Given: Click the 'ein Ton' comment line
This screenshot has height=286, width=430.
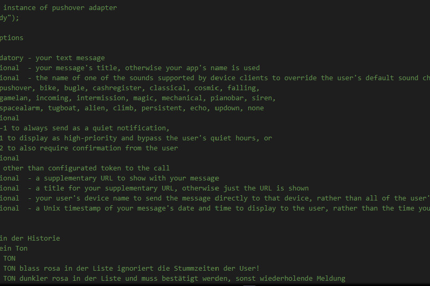Looking at the screenshot, I should (14, 249).
